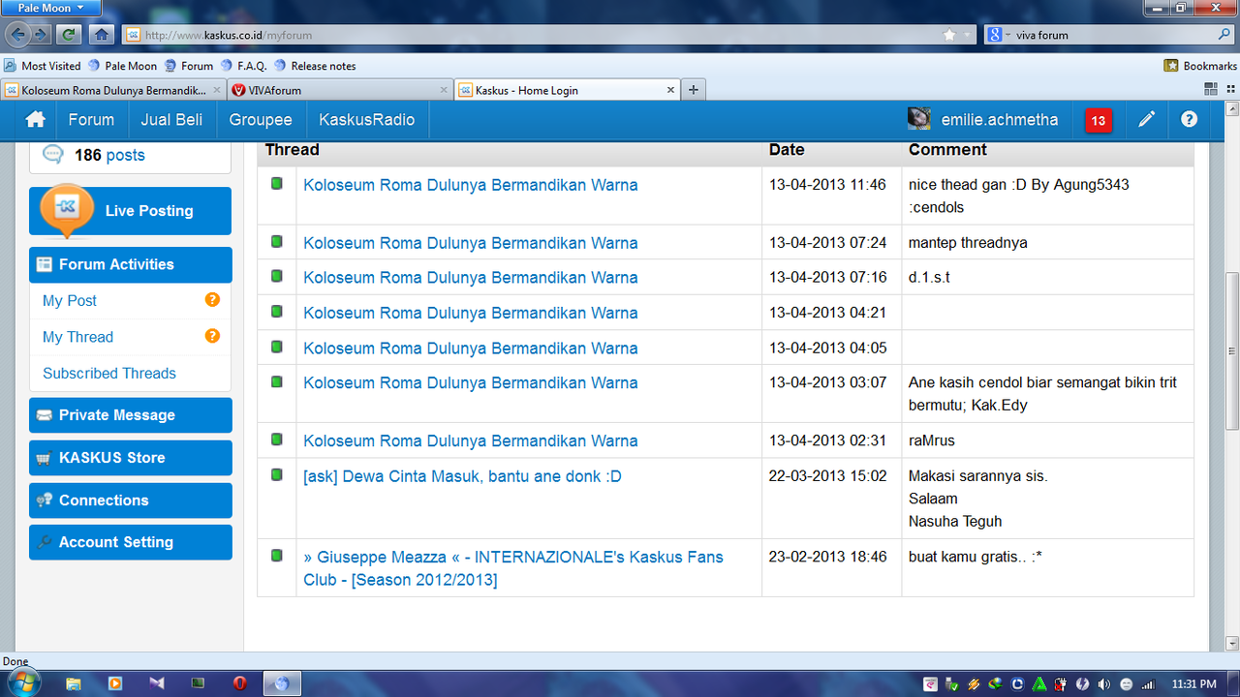Click the KASKUS Store button
Viewport: 1240px width, 697px height.
tap(131, 458)
